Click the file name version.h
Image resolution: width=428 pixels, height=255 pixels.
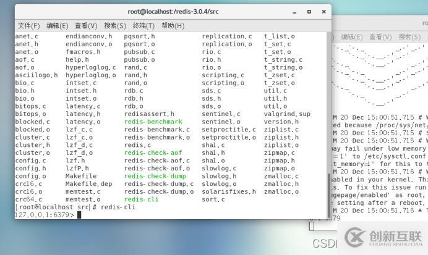(281, 122)
